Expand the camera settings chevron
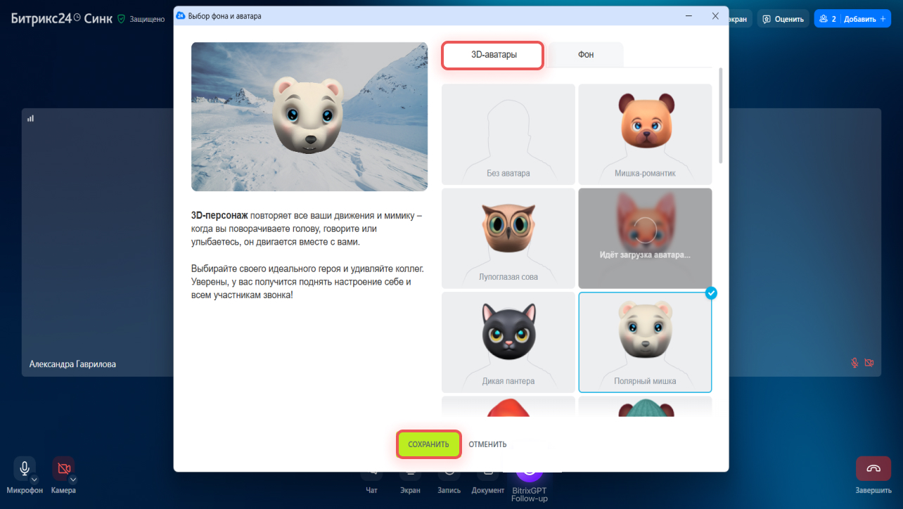Image resolution: width=903 pixels, height=509 pixels. tap(73, 479)
